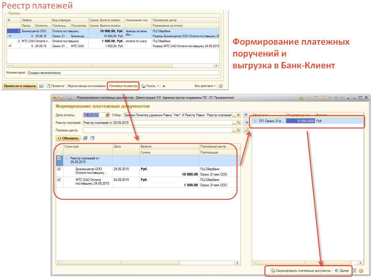Toggle the Бизнесцентр ООО row checkbox
The height and width of the screenshot is (278, 373).
[59, 169]
